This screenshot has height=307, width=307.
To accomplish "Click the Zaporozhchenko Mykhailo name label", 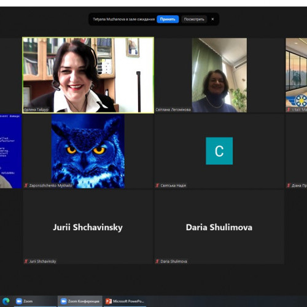I will (x=50, y=185).
